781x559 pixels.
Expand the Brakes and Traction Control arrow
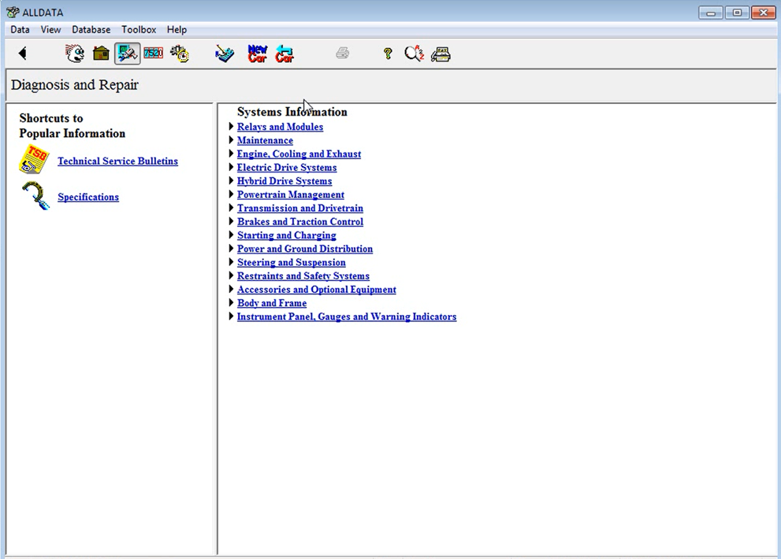pos(231,221)
